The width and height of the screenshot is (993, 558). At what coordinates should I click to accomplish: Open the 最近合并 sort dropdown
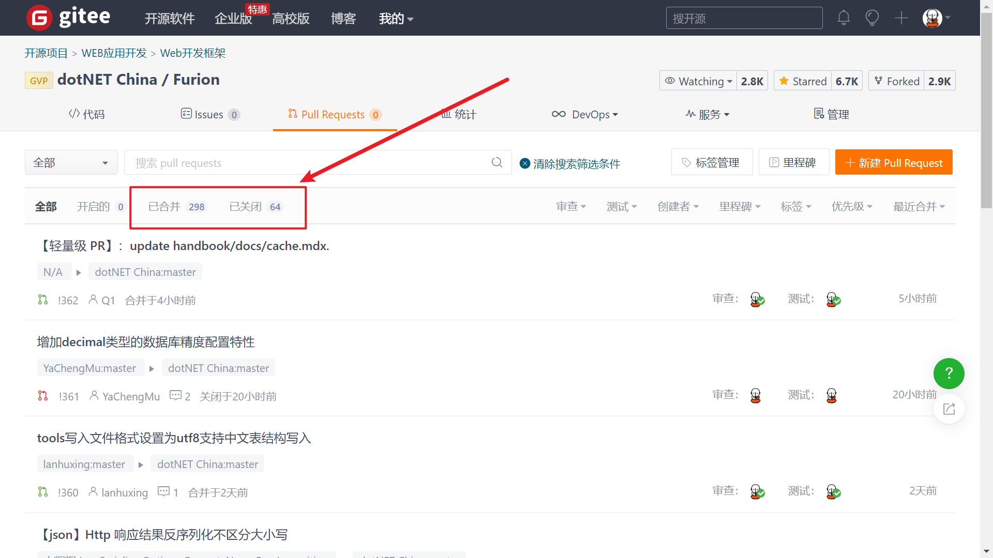[919, 207]
